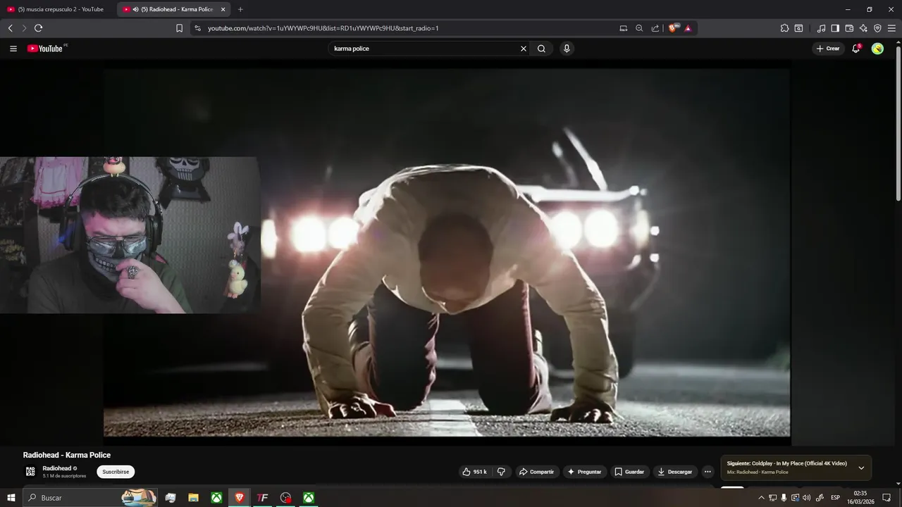The image size is (902, 507).
Task: Switch to 'muscia crepusculo 2' tab
Action: coord(56,9)
